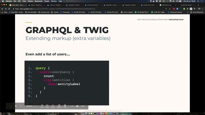Open the green circle extension icon
Image resolution: width=205 pixels, height=115 pixels.
click(184, 9)
